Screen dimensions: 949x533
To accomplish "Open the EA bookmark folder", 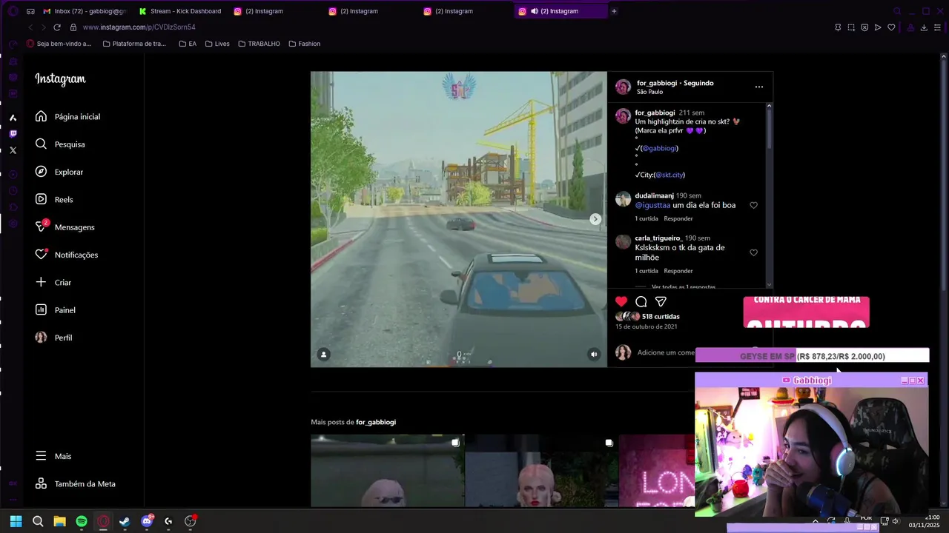I will [188, 44].
